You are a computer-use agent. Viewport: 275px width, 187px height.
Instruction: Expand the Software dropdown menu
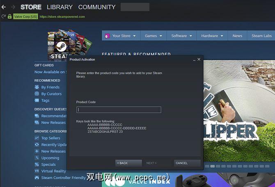coord(182,36)
